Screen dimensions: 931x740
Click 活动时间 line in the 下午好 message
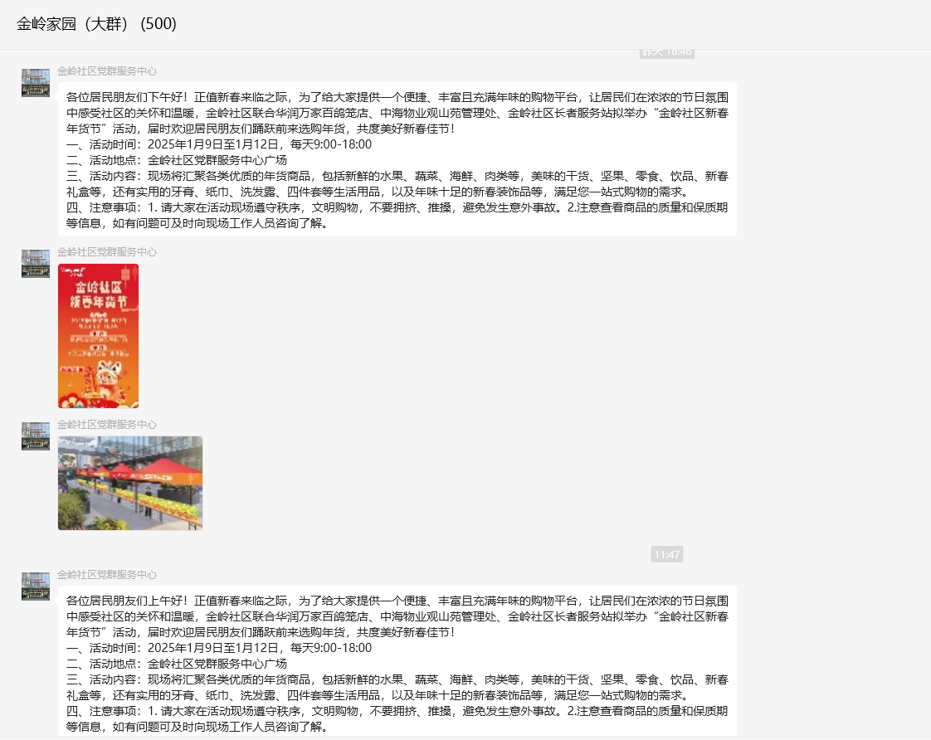(219, 144)
